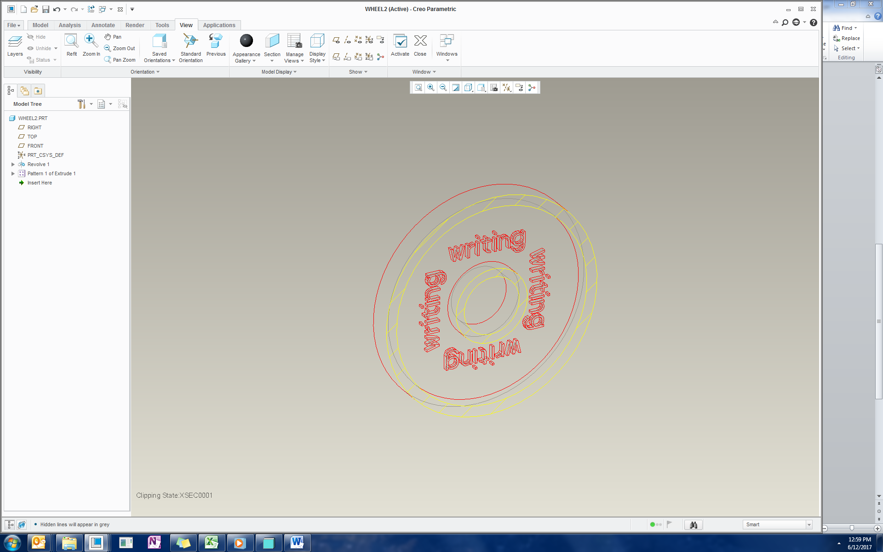
Task: Toggle plane tag display in Show group
Action: click(x=336, y=57)
